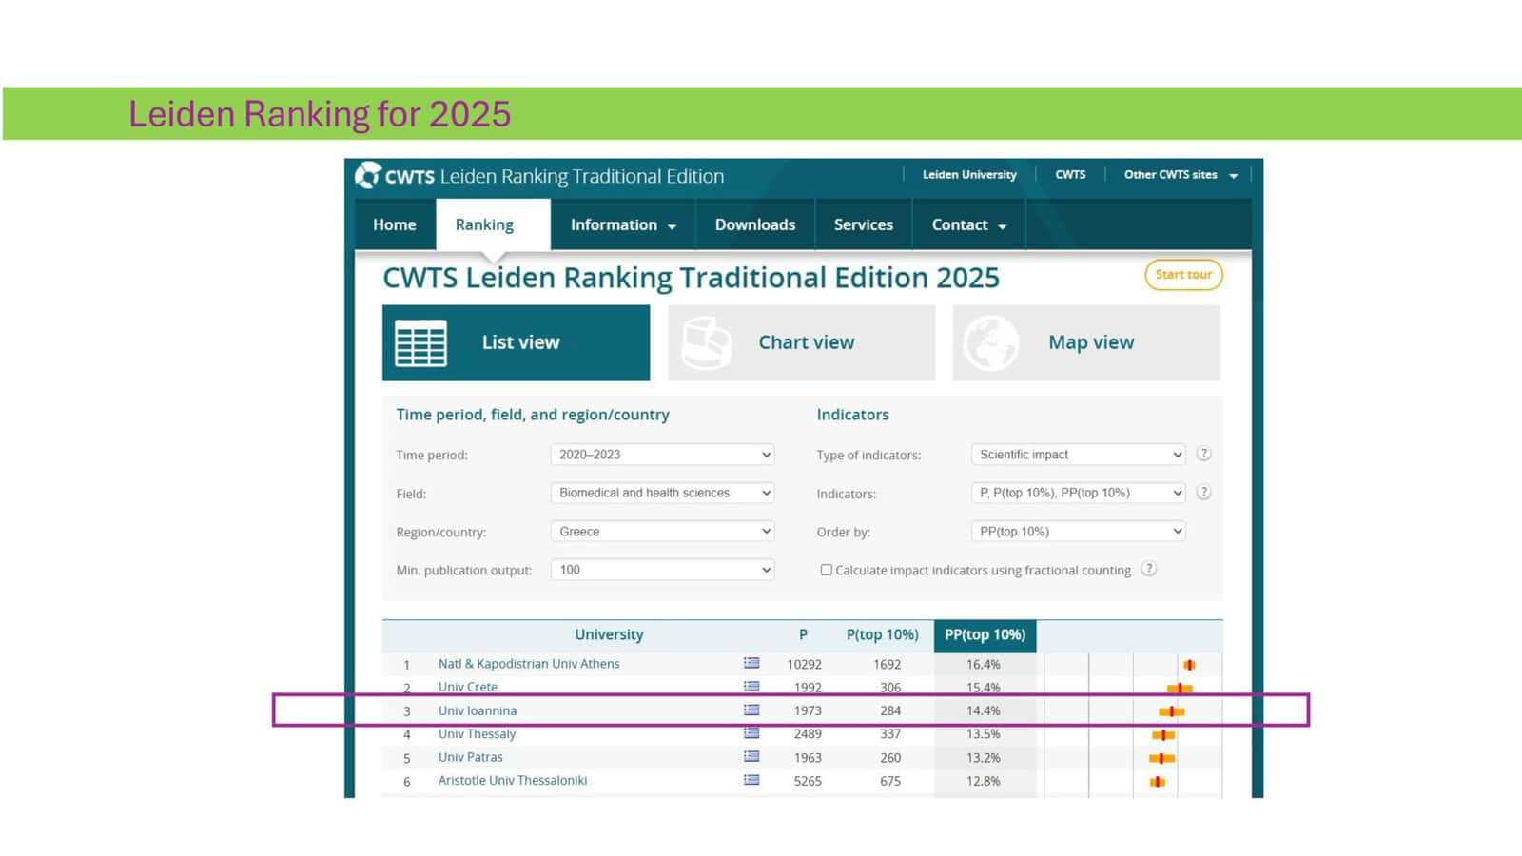Open the Region/country dropdown set to Greece
The image size is (1522, 856).
662,532
